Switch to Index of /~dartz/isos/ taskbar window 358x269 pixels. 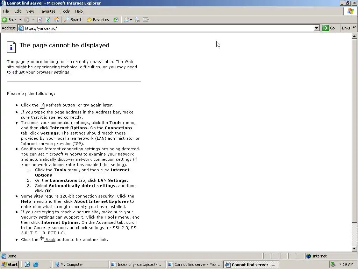click(137, 264)
